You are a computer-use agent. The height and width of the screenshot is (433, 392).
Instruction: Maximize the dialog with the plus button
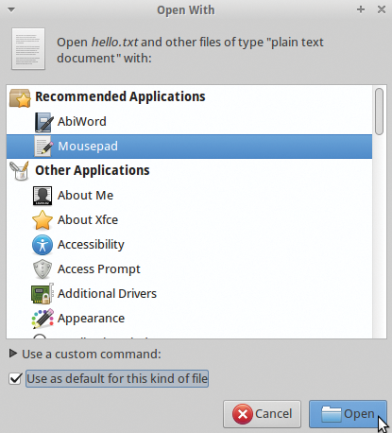[x=361, y=9]
